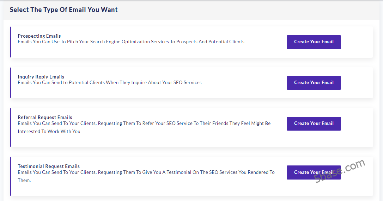Click blank space right of the Inquiry Reply button
383x201 pixels.
pos(356,83)
